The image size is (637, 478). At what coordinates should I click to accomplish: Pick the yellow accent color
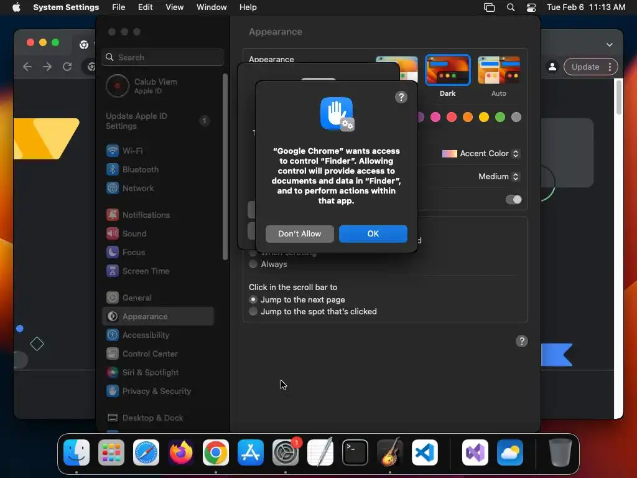[484, 118]
